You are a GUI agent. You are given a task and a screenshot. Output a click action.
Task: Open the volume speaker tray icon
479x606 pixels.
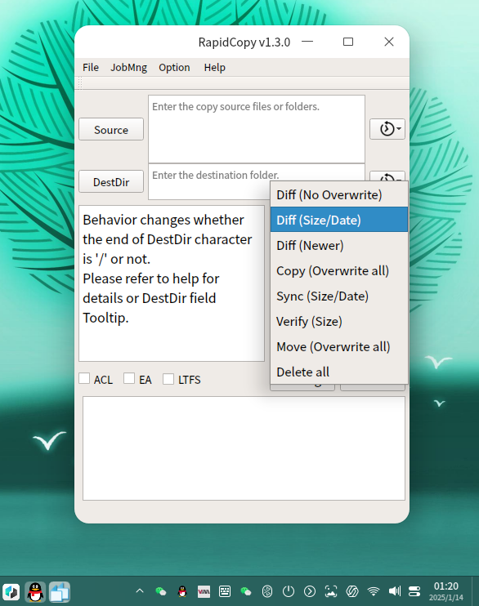click(x=394, y=591)
